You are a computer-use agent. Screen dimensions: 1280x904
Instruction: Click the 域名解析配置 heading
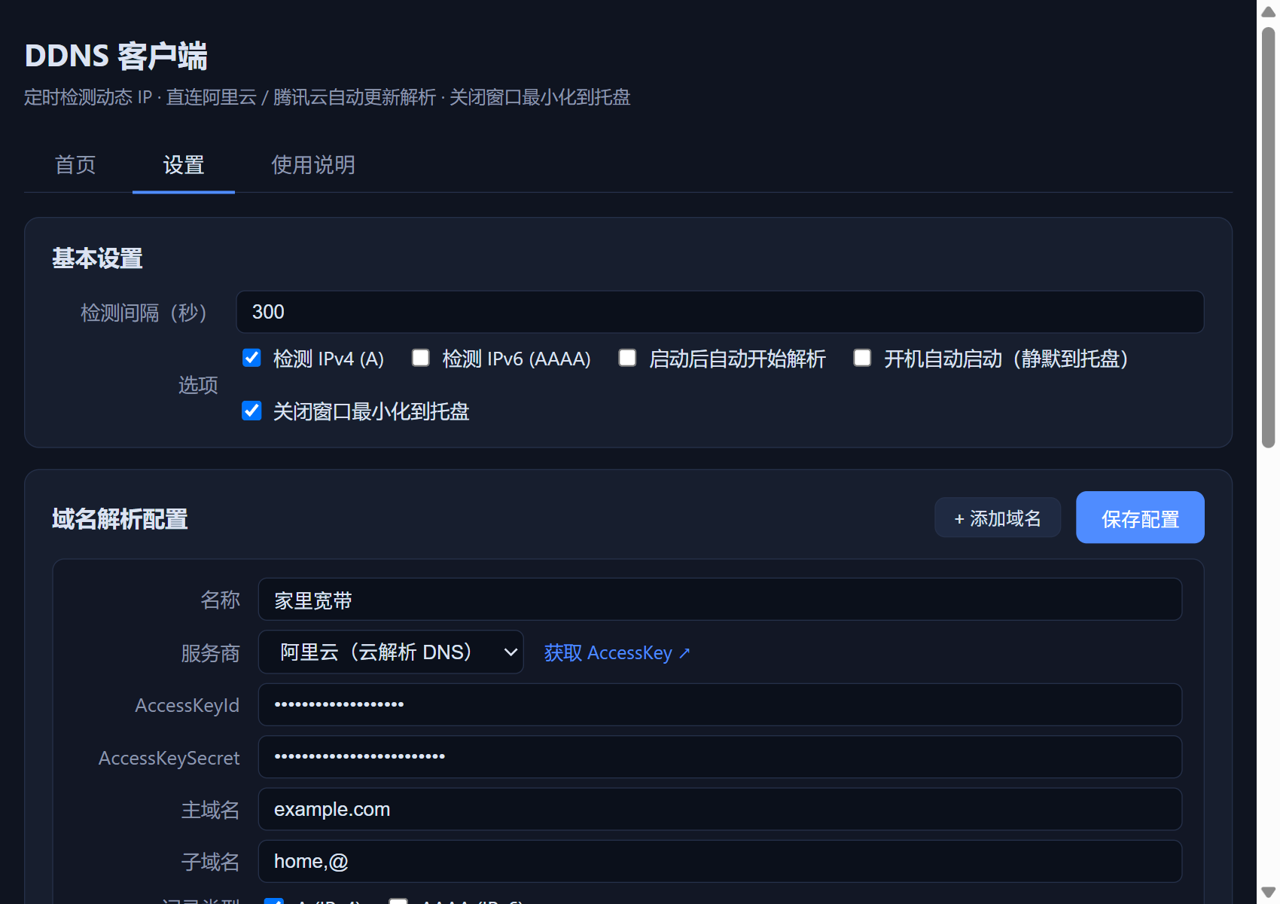click(120, 519)
